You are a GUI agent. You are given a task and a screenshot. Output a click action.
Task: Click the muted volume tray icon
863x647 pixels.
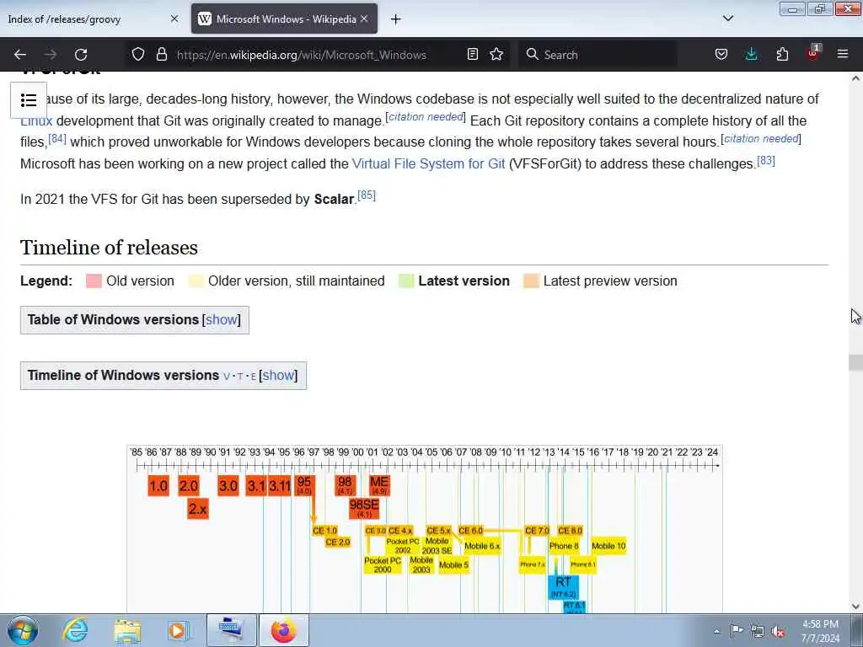778,631
